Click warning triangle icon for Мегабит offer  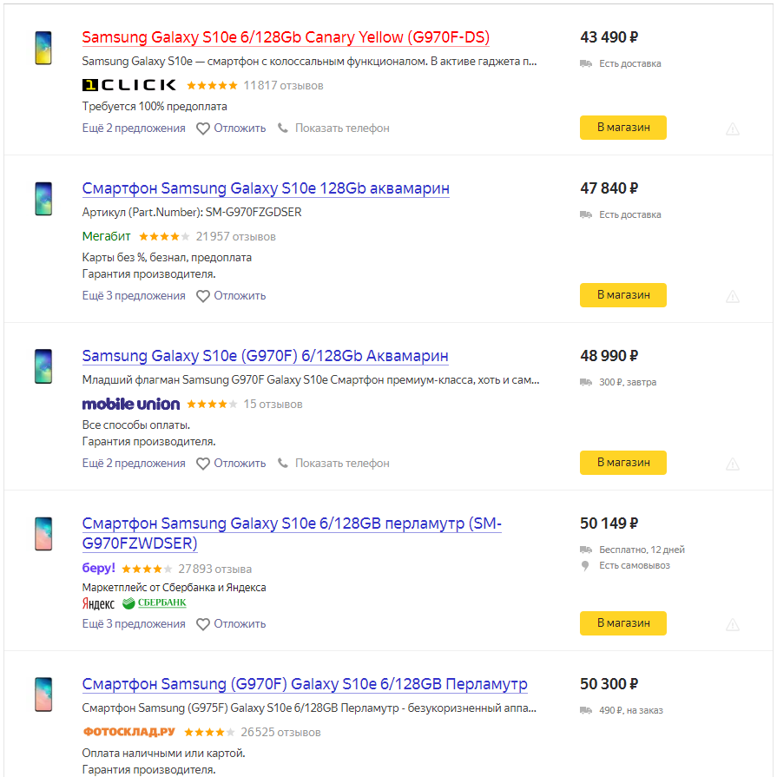733,296
